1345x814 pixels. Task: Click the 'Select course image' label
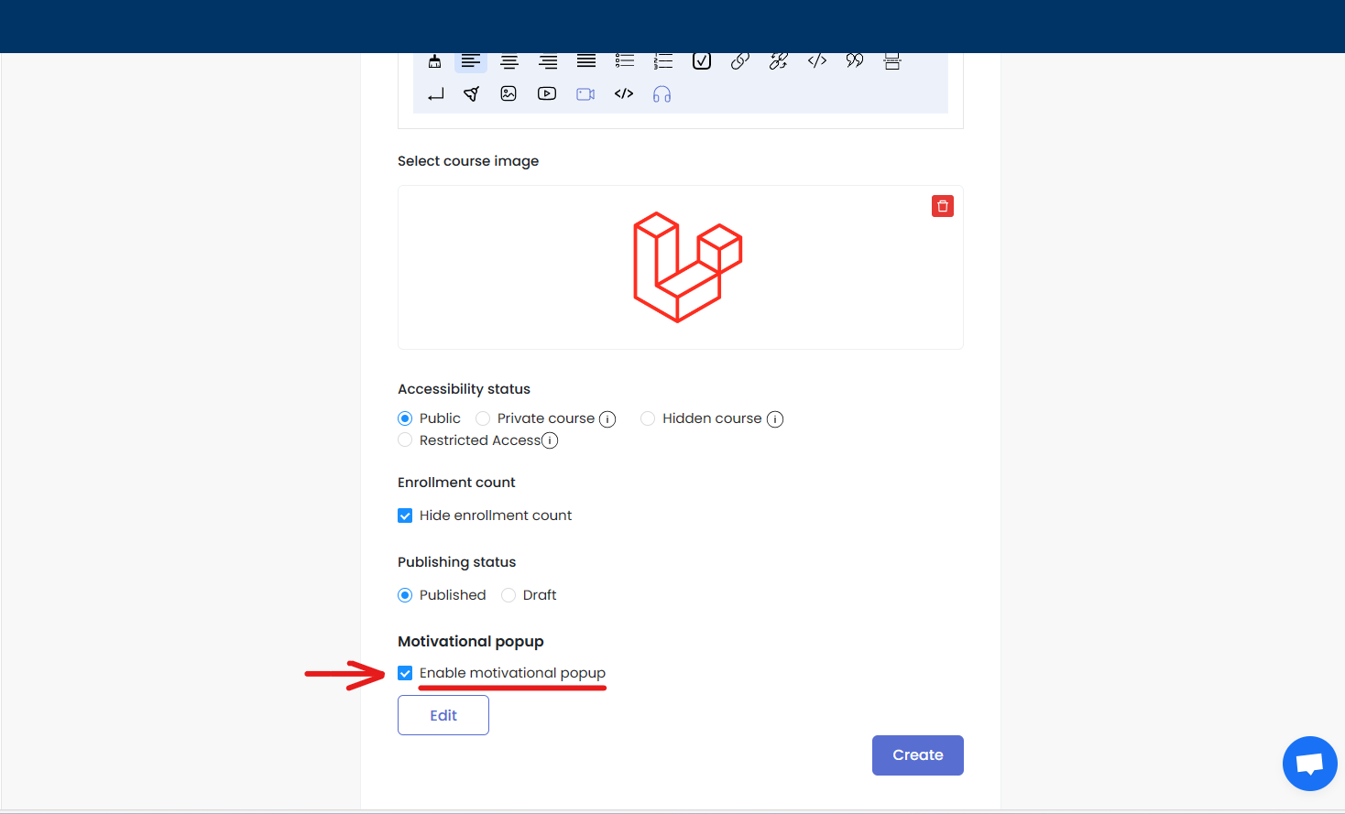468,161
